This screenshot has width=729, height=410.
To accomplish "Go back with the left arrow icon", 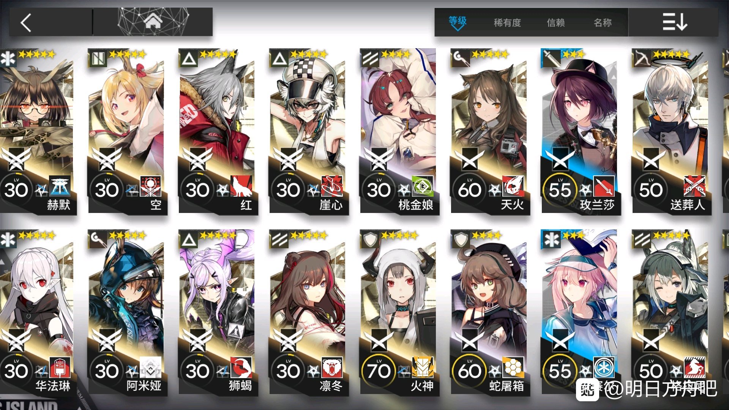I will (26, 23).
